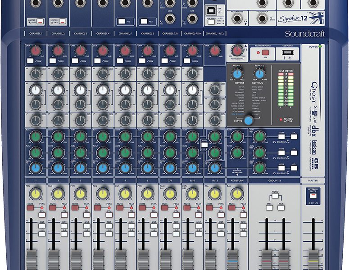The image size is (349, 270).
Task: Turn the AUX1 MST master knob
Action: point(259,137)
